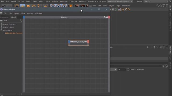Select the checkerboard texture tag

[x=126, y=10]
